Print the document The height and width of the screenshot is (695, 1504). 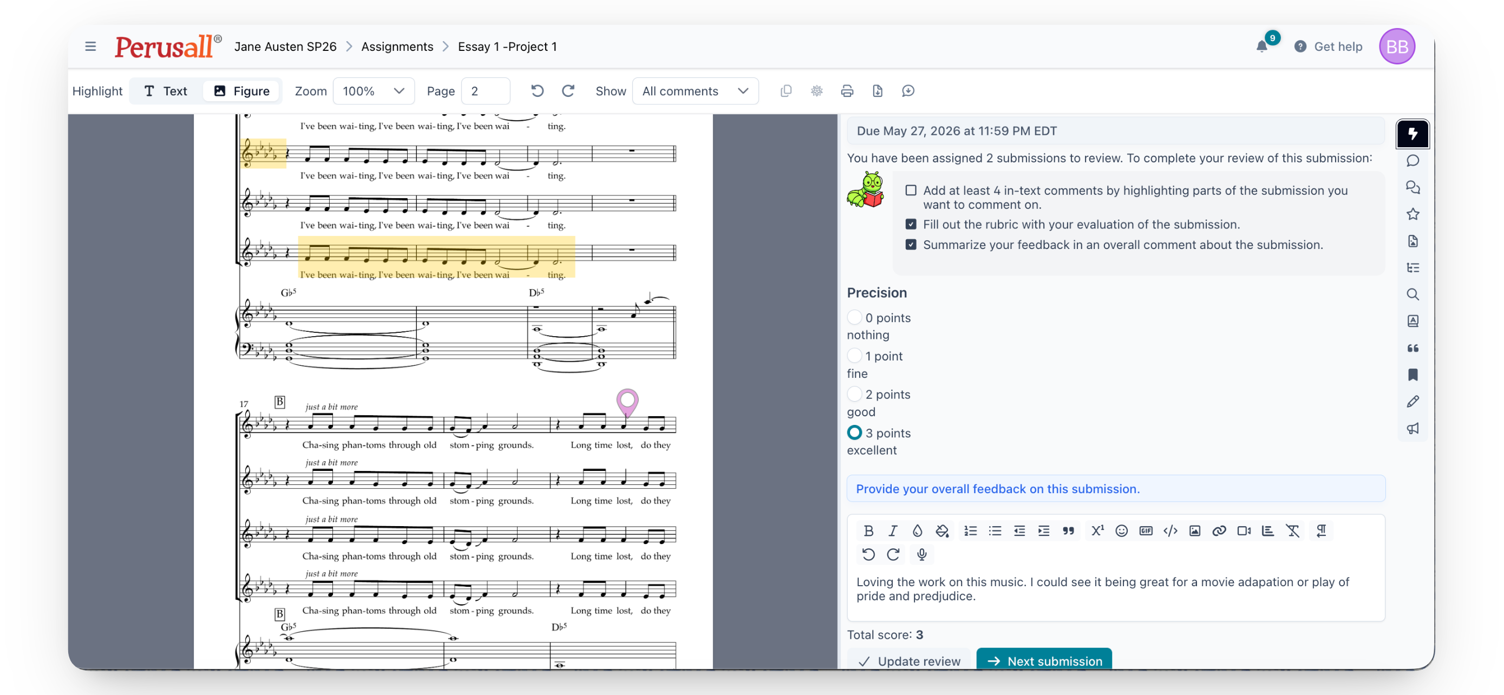tap(847, 91)
